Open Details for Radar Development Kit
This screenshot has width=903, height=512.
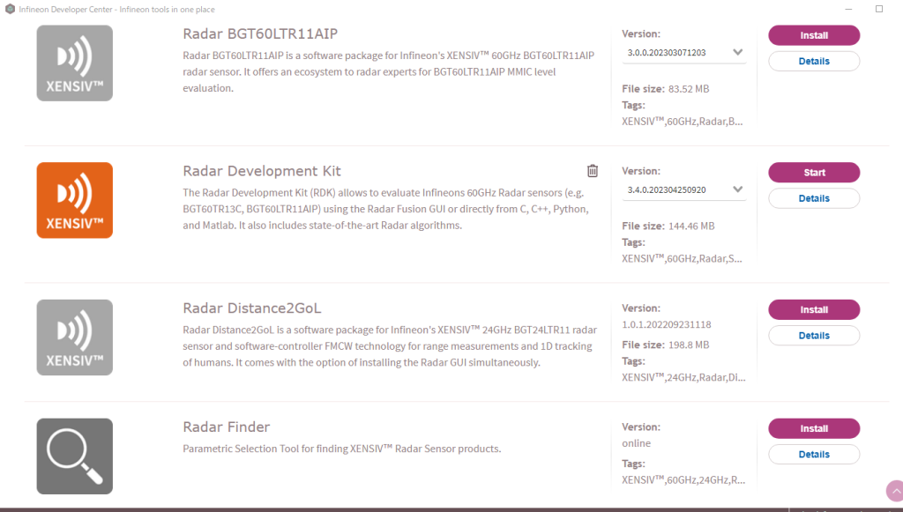(x=814, y=198)
